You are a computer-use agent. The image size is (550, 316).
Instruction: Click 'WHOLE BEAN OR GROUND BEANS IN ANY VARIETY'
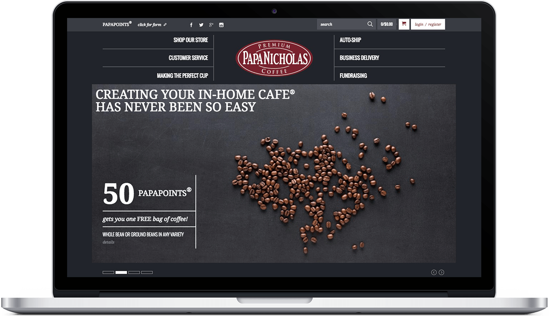click(x=143, y=235)
